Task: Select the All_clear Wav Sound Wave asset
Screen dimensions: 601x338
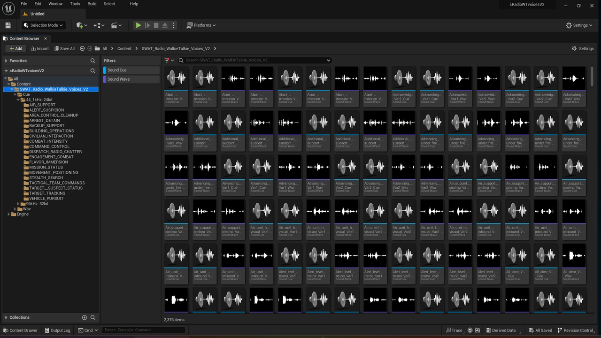Action: (574, 263)
